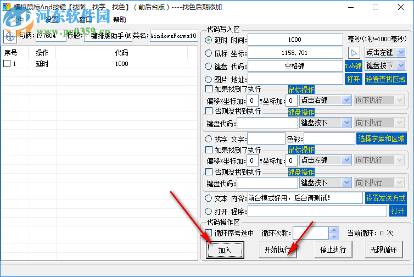Viewport: 414px width, 277px height.
Task: Click the 无限循环 button
Action: (x=384, y=250)
